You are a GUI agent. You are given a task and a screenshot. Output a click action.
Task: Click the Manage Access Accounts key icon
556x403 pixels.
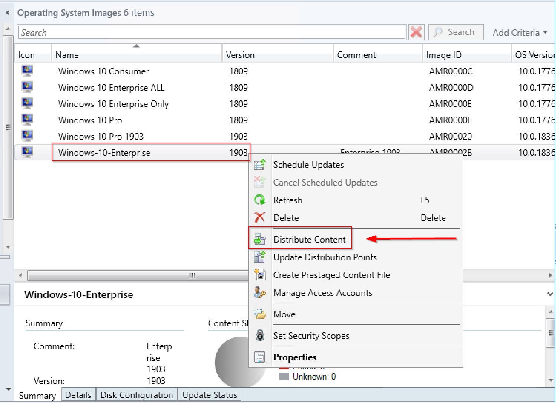click(x=260, y=293)
